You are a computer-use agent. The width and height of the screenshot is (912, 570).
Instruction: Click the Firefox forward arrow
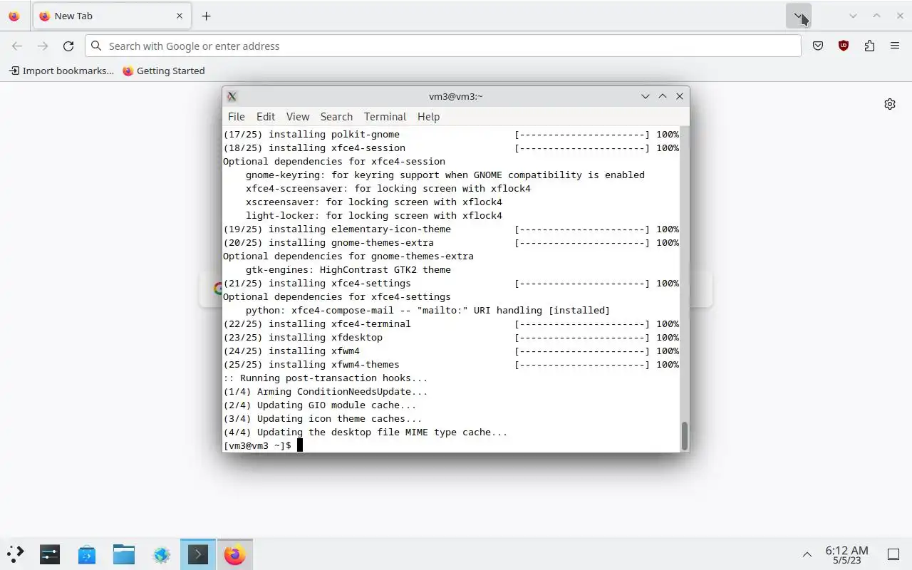[43, 46]
